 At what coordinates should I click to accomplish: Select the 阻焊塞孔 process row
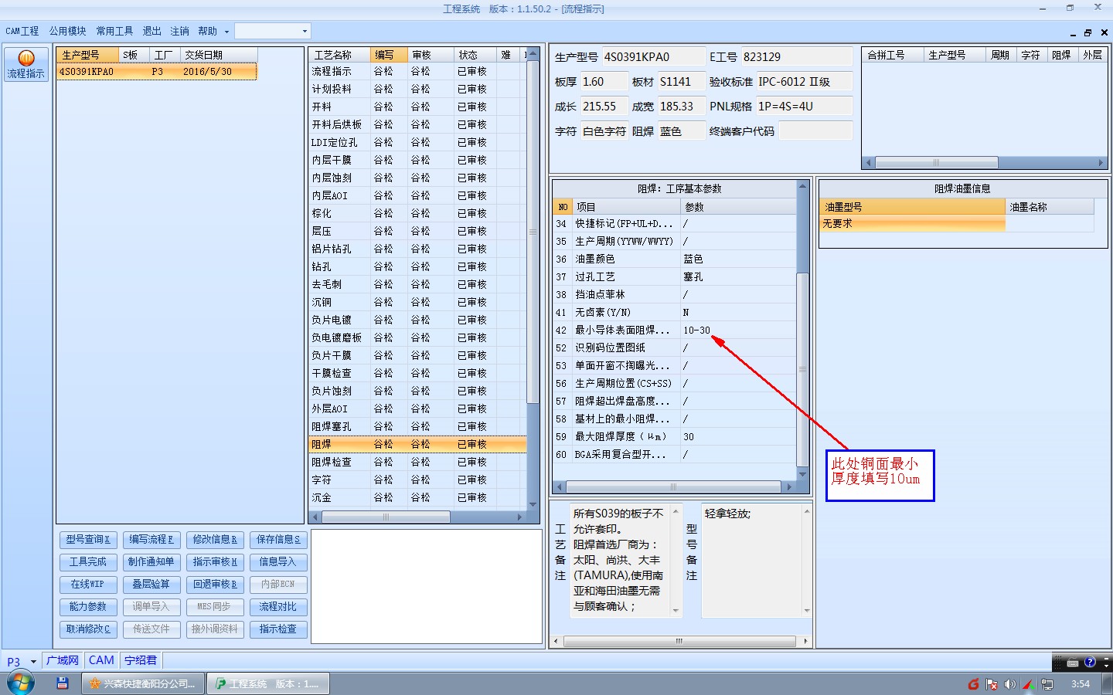pyautogui.click(x=417, y=426)
